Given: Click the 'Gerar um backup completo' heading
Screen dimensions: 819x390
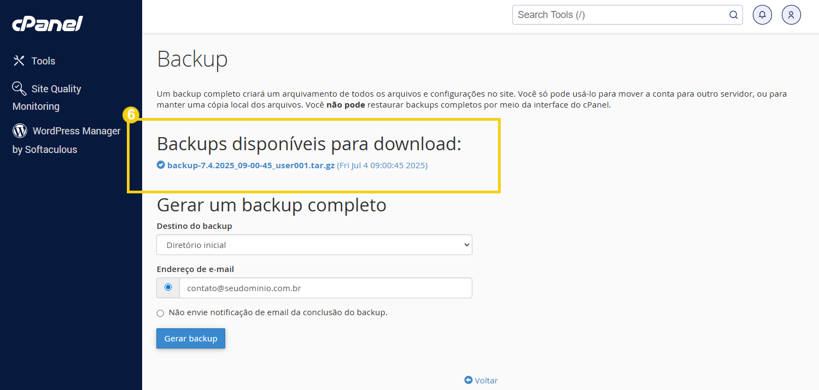Looking at the screenshot, I should coord(272,205).
